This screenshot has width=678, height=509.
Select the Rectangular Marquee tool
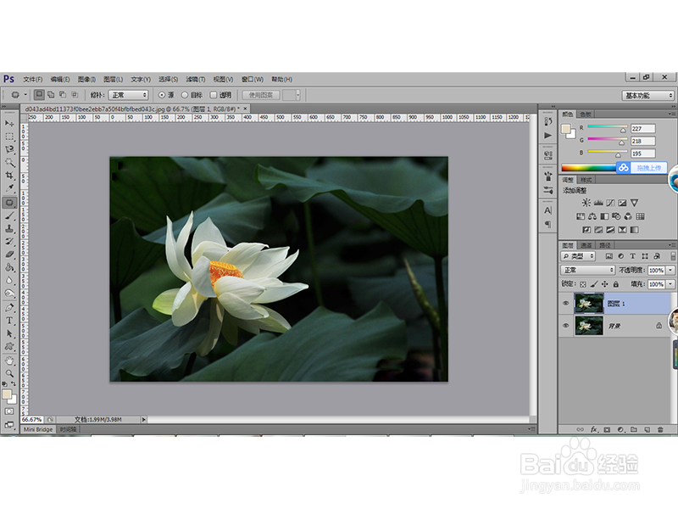pos(9,137)
